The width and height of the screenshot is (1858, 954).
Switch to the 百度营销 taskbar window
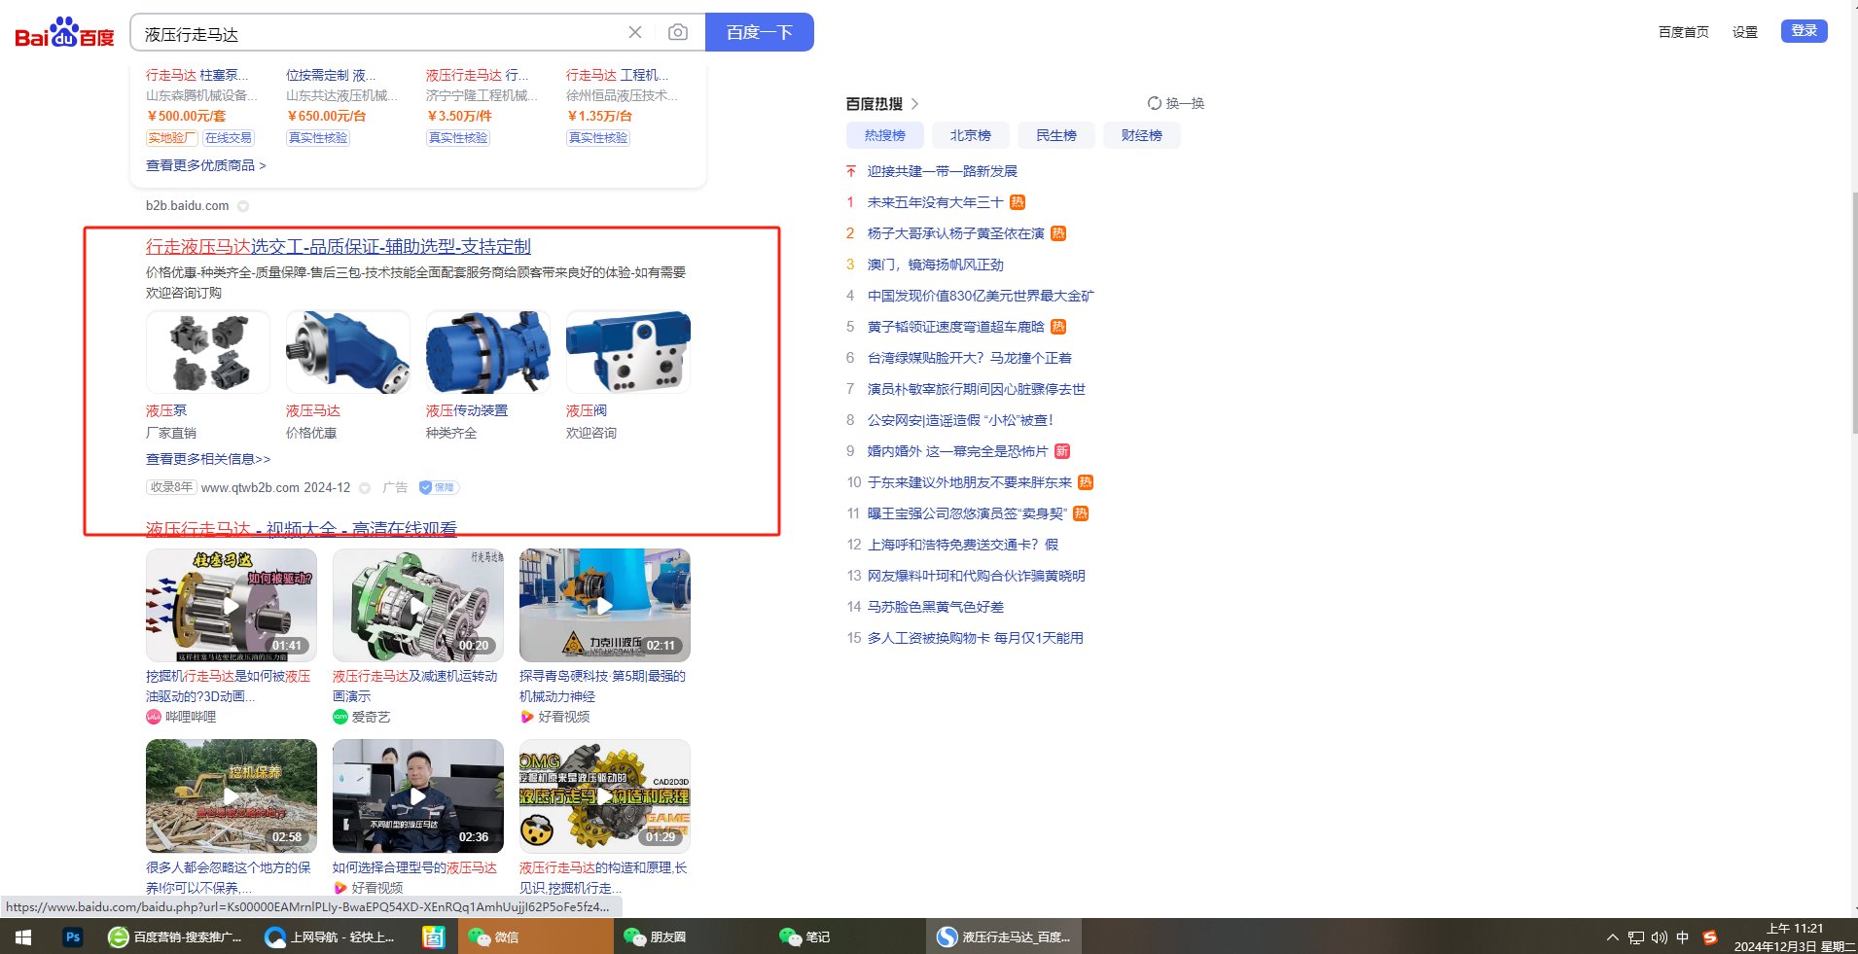click(175, 936)
